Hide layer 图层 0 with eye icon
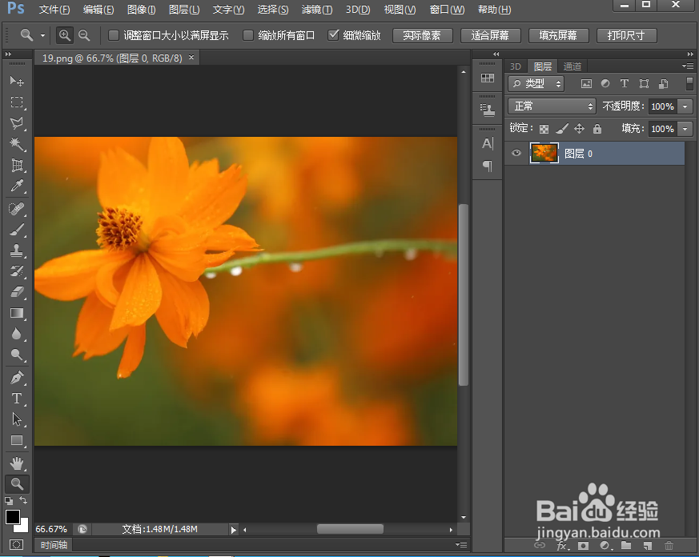Image resolution: width=699 pixels, height=557 pixels. click(x=516, y=154)
